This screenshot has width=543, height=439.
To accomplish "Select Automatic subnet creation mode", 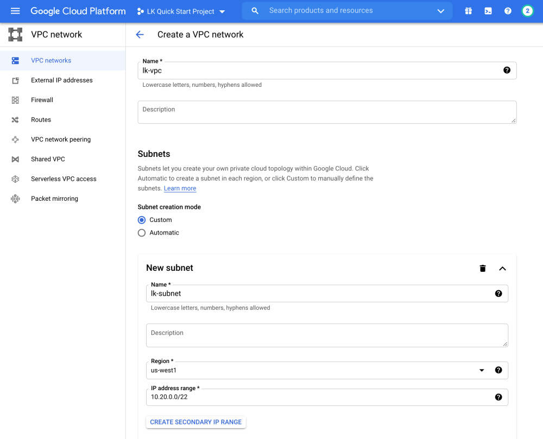I will pos(142,233).
